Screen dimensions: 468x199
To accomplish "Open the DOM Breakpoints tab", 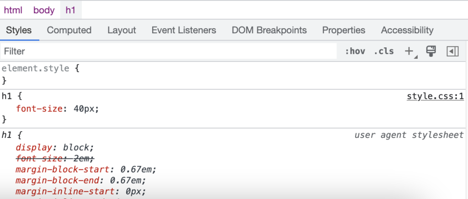I will tap(269, 30).
